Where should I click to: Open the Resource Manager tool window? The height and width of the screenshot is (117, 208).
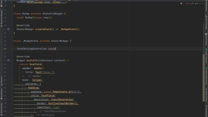point(1,18)
